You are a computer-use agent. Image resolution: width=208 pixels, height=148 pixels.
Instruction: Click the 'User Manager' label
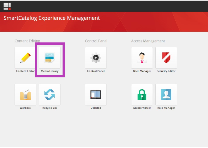tap(142, 71)
